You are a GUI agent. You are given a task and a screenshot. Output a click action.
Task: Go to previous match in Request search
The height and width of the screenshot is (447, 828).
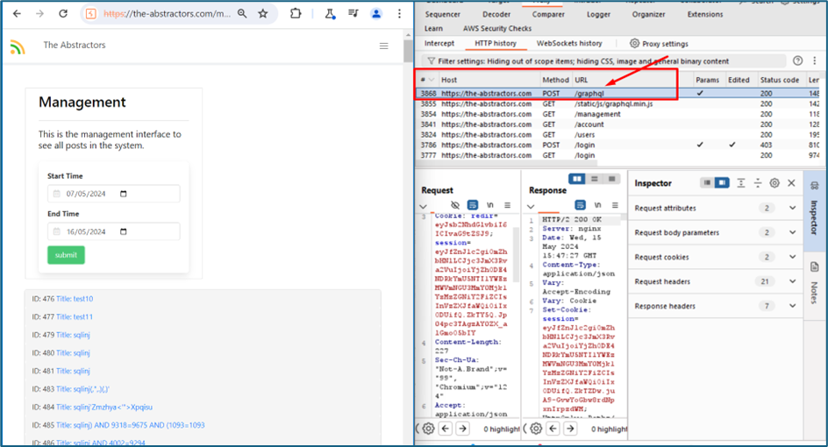pos(446,429)
